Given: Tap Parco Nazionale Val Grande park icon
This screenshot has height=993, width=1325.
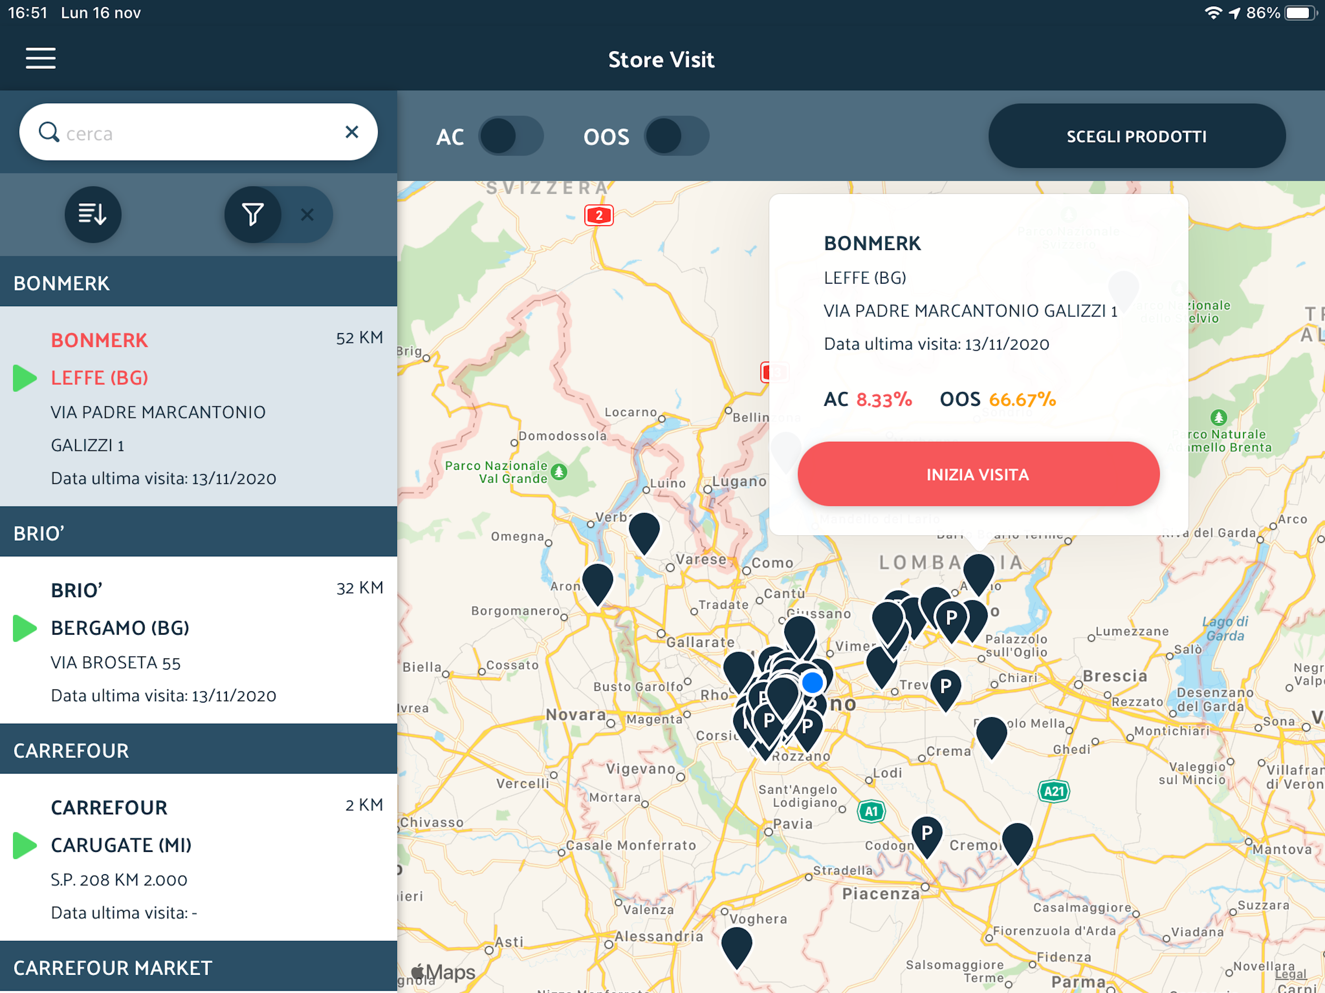Looking at the screenshot, I should click(559, 472).
